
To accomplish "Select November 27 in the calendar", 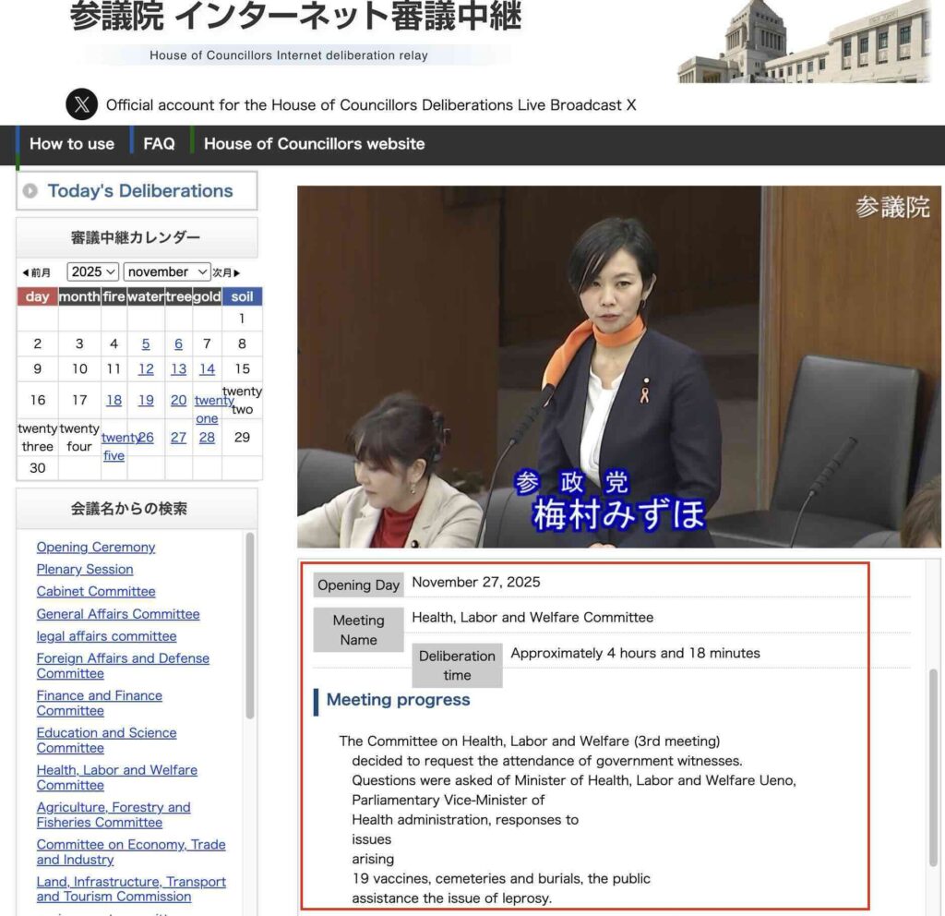I will (178, 438).
